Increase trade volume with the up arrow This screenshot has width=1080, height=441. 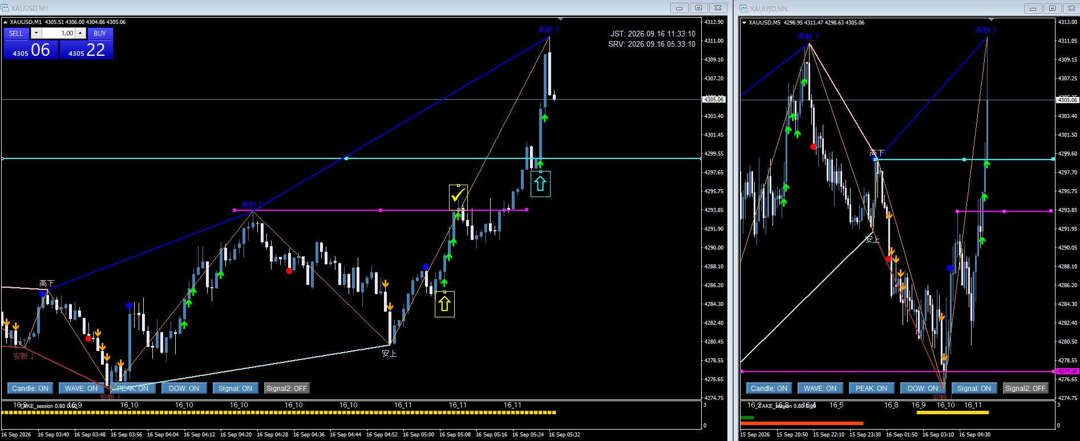click(x=80, y=34)
